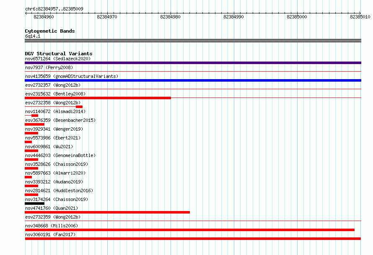The width and height of the screenshot is (373, 255).
Task: Click the nsv5897663 (Almarri2020) variant label
Action: pos(55,173)
